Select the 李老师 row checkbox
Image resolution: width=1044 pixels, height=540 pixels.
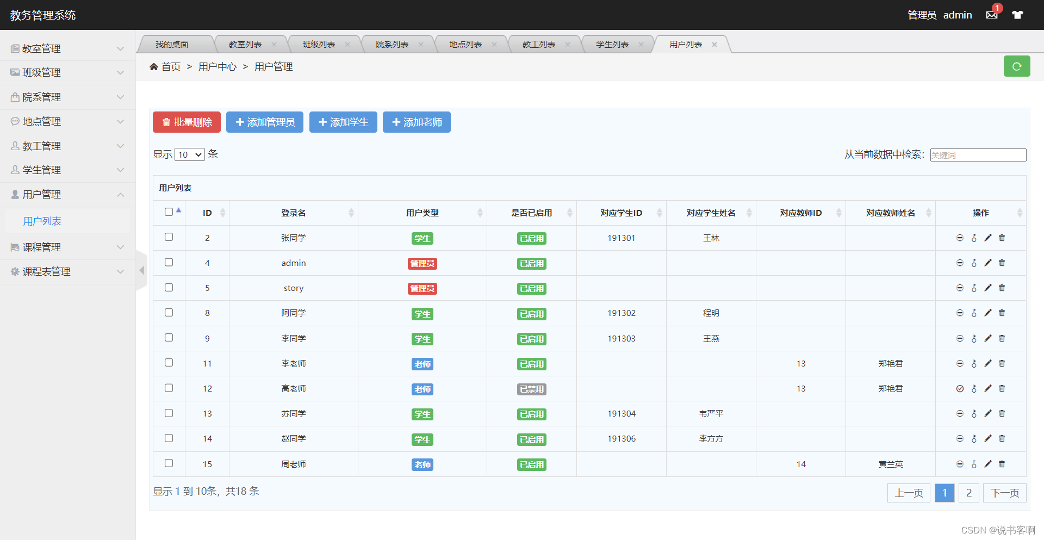[x=169, y=363]
